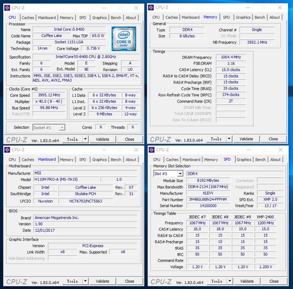
Task: Open the Tools dropdown arrow in the CPU window
Action: coord(85,139)
